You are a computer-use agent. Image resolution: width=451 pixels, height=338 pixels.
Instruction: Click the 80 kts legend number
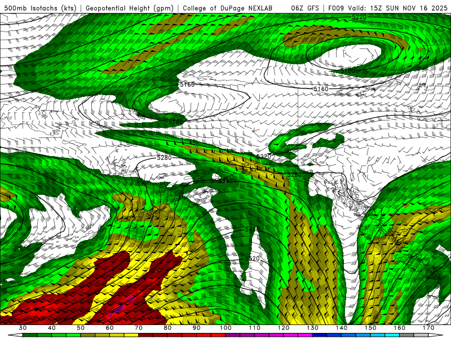coord(167,328)
